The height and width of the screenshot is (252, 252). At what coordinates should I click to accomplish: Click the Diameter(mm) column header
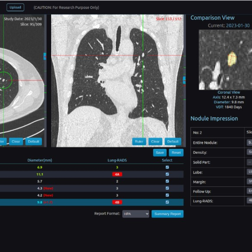coord(40,160)
